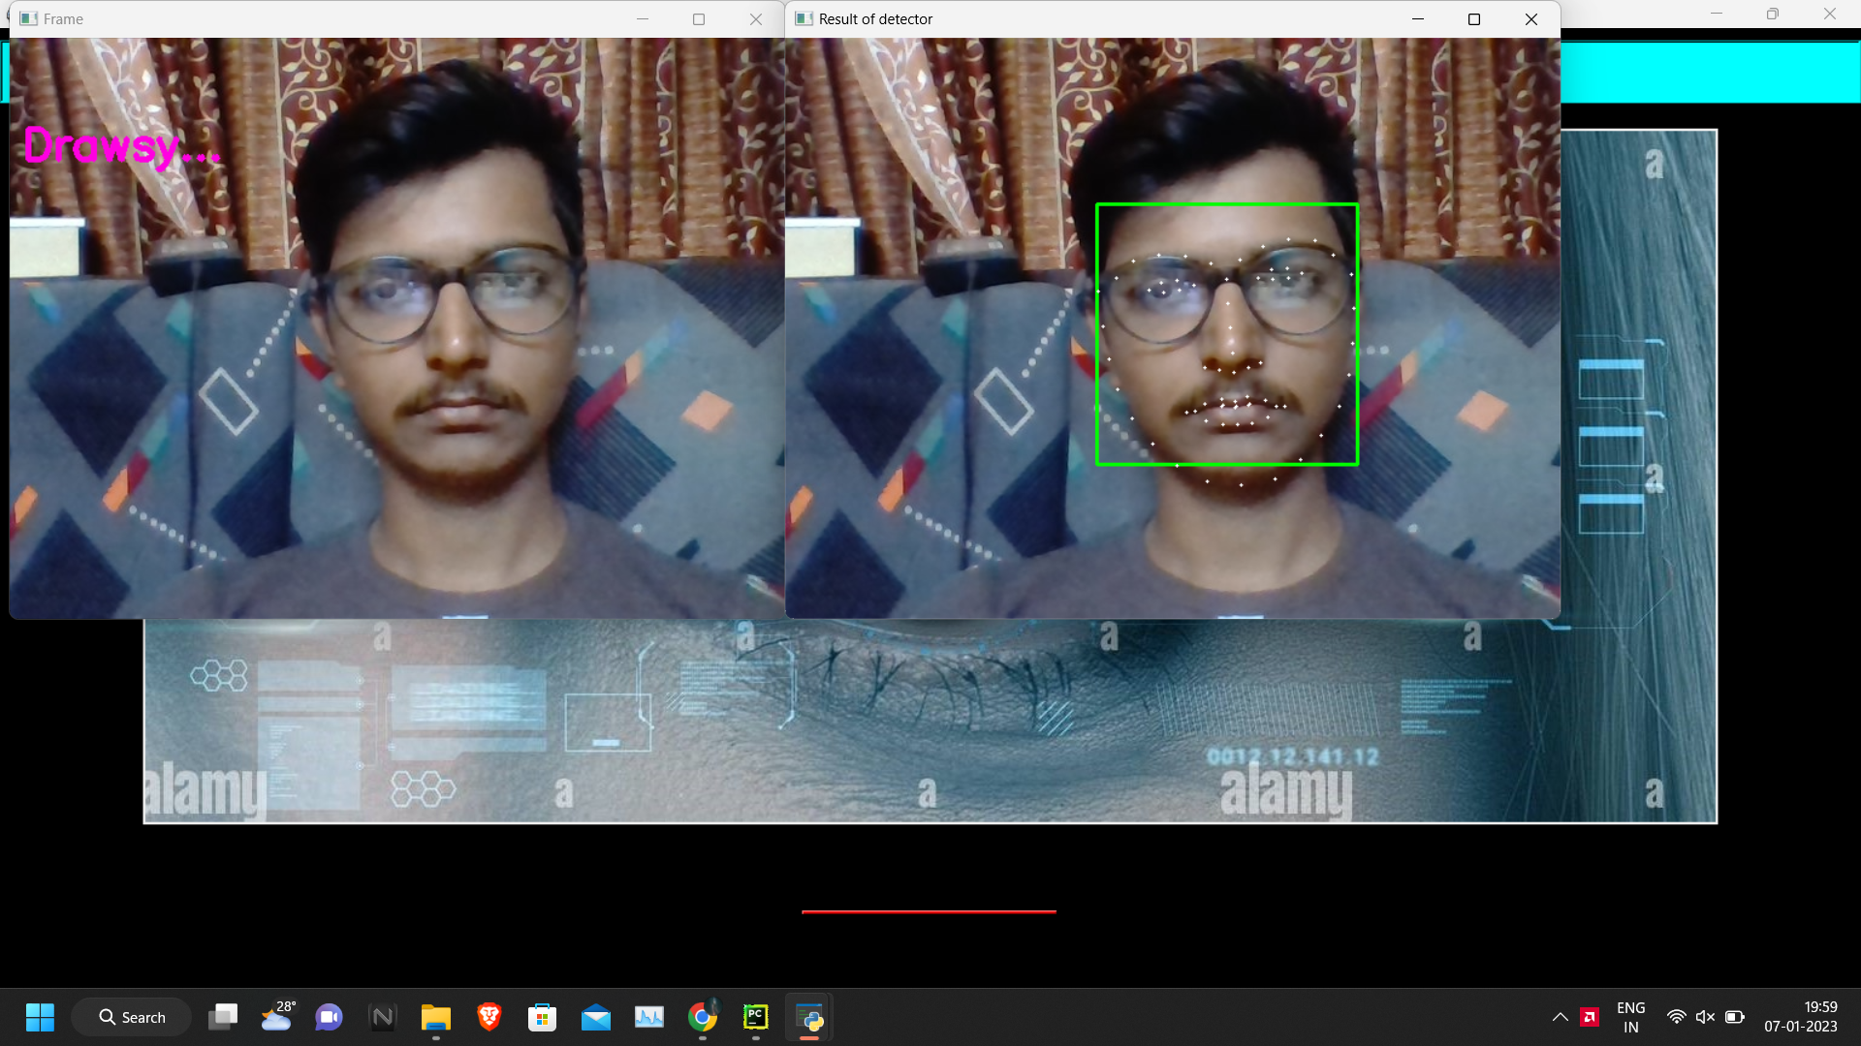Open the Mail app

595,1018
